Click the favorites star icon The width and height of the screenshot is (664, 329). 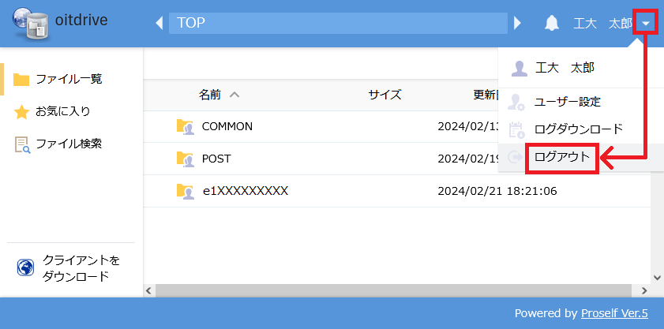point(21,112)
